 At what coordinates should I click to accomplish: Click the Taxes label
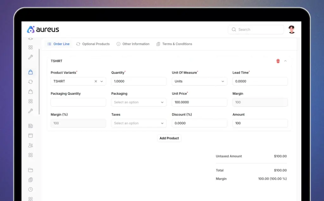click(x=116, y=115)
